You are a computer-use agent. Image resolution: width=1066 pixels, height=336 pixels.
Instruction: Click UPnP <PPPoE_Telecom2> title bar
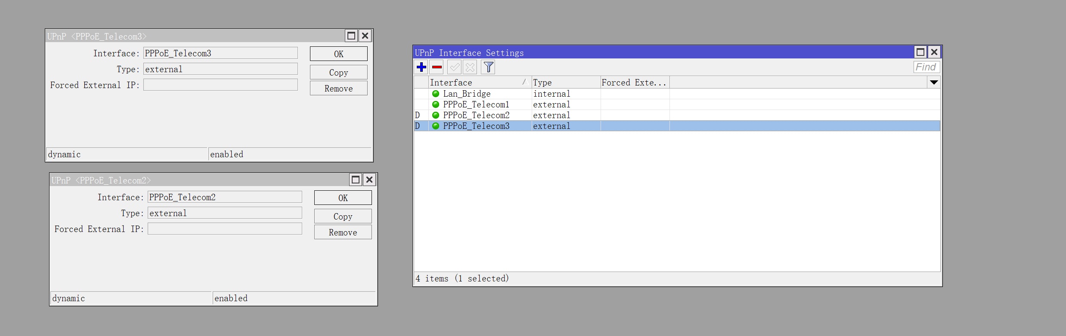[x=199, y=180]
